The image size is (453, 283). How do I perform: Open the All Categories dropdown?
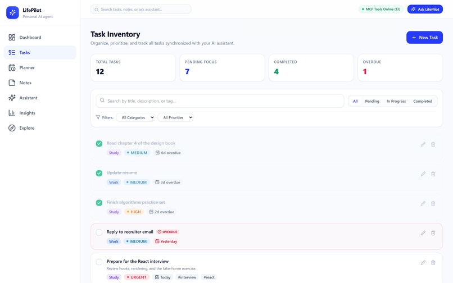[x=135, y=117]
